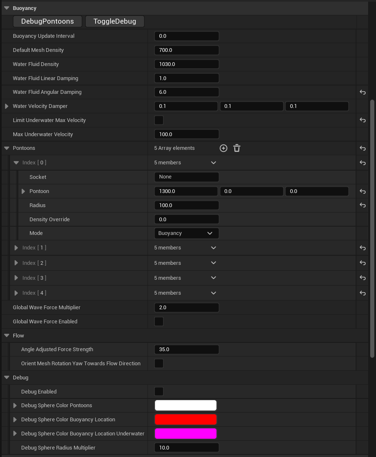Empty the Pontoons array with the trash icon

click(x=236, y=148)
